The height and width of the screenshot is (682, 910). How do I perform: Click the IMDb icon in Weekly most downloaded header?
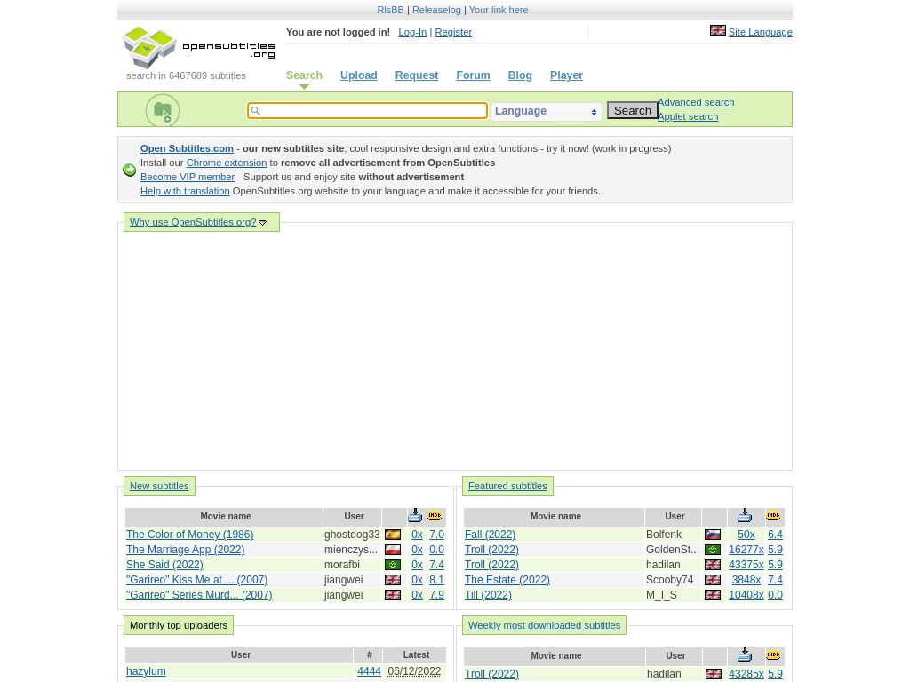coord(773,655)
